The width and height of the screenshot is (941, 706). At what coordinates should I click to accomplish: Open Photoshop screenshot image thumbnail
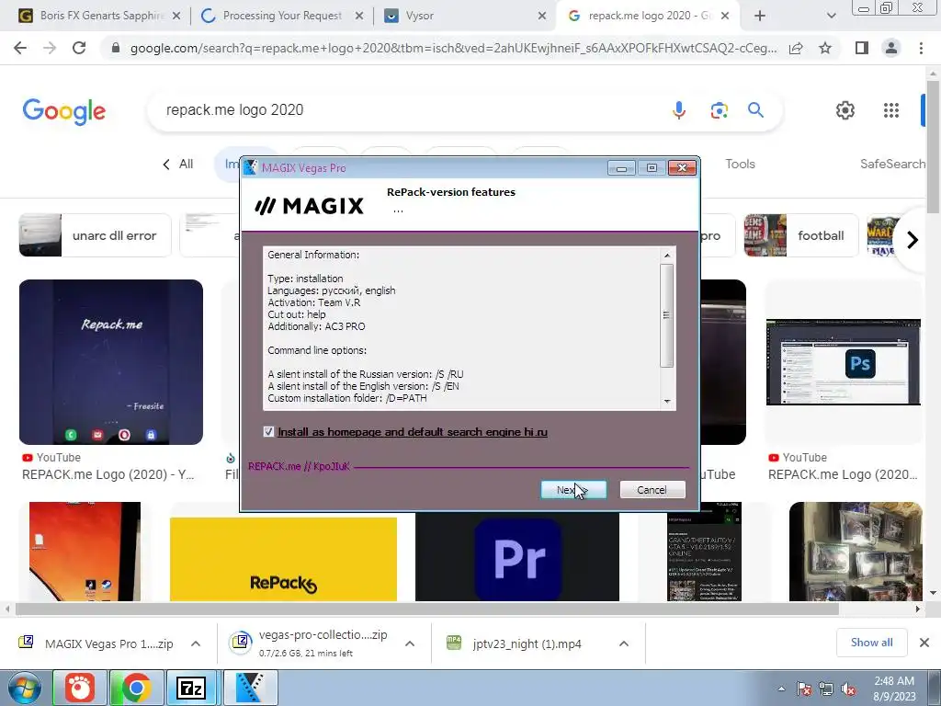click(x=844, y=362)
